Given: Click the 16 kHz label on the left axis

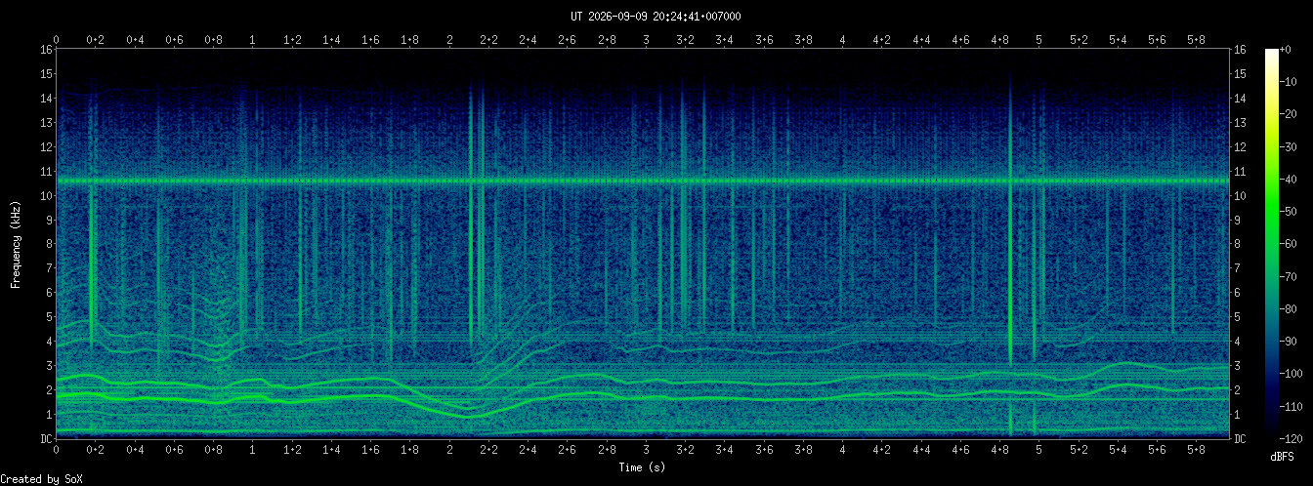Looking at the screenshot, I should [x=46, y=50].
